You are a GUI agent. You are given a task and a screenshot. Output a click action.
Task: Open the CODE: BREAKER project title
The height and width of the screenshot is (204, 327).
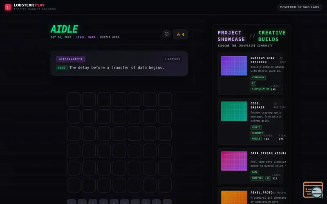point(258,105)
